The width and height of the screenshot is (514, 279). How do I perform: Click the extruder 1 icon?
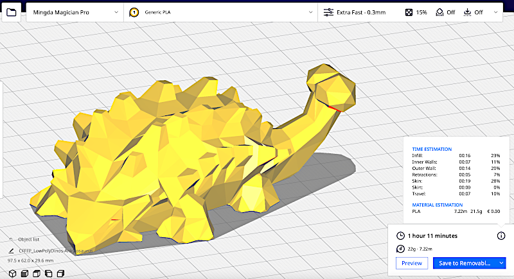pos(134,12)
